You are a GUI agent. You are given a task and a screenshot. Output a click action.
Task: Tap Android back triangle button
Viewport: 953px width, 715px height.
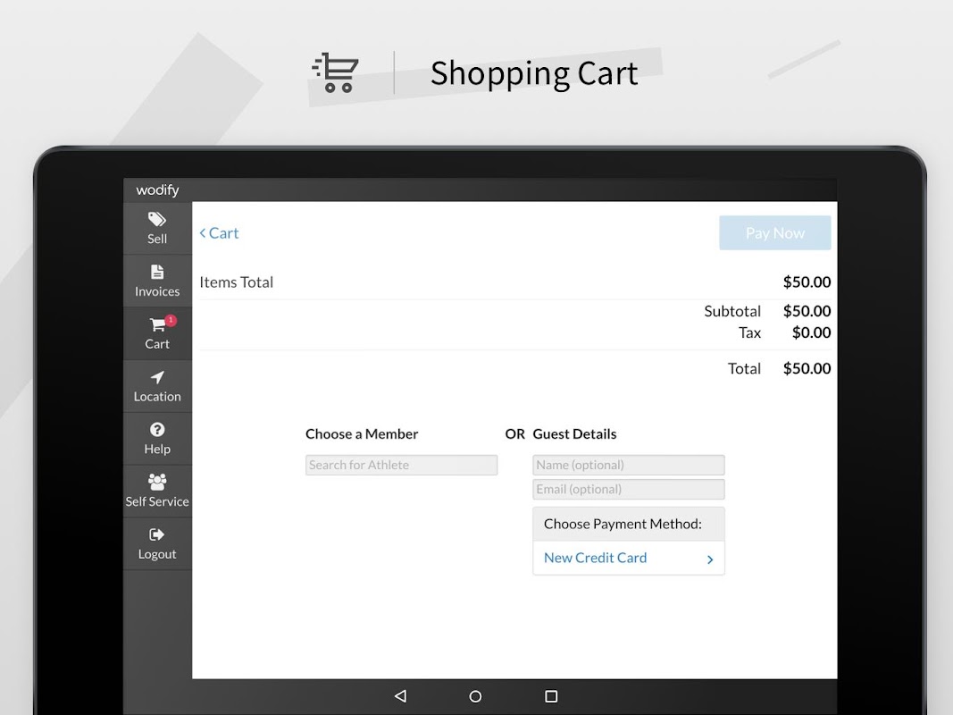400,696
